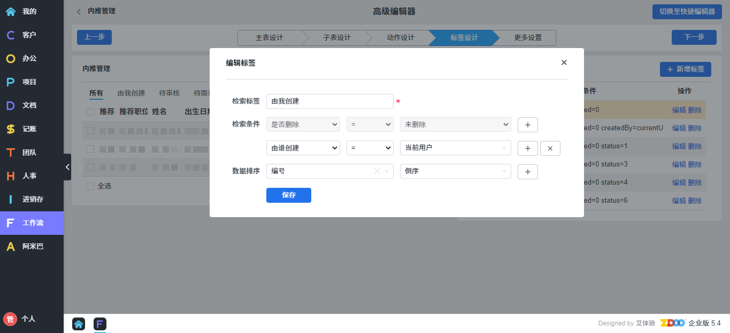
Task: Expand the 当前用户 value dropdown
Action: (x=455, y=148)
